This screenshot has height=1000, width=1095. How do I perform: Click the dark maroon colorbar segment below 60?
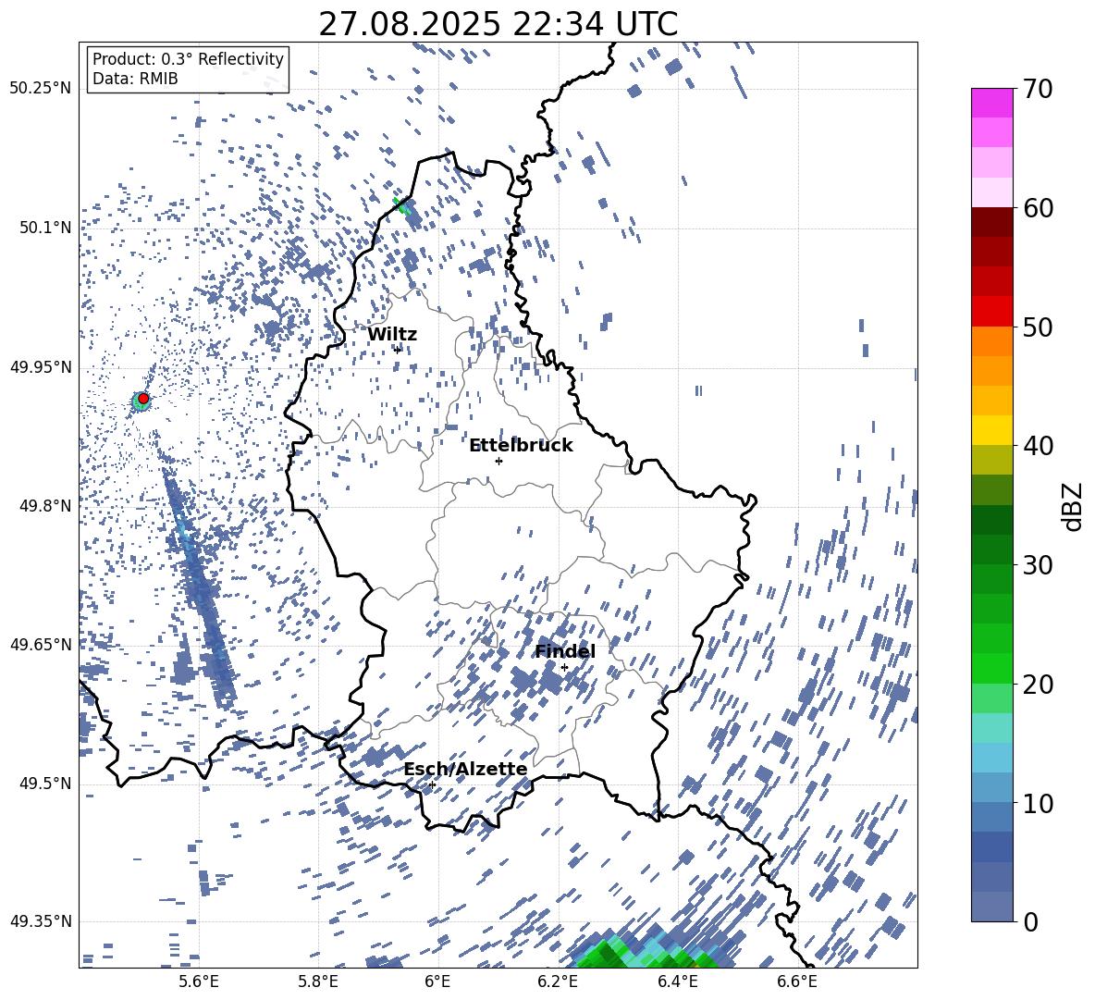pyautogui.click(x=991, y=222)
